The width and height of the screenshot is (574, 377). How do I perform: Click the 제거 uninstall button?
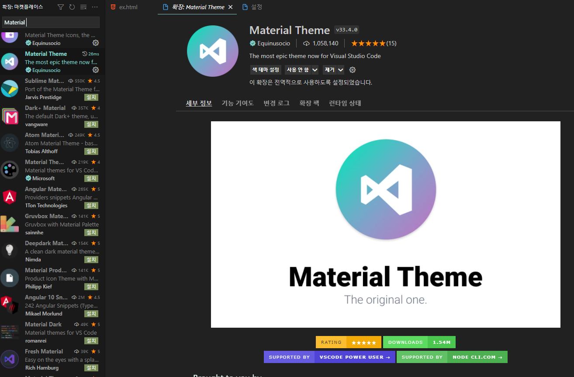pos(329,70)
